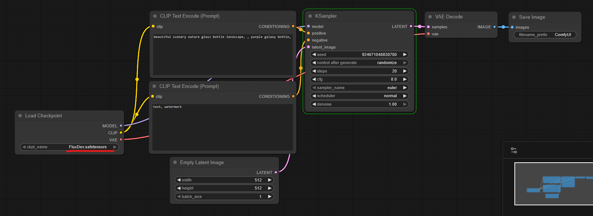Click the Empty Latent Image LATENT output socket
This screenshot has width=593, height=216.
coord(276,172)
